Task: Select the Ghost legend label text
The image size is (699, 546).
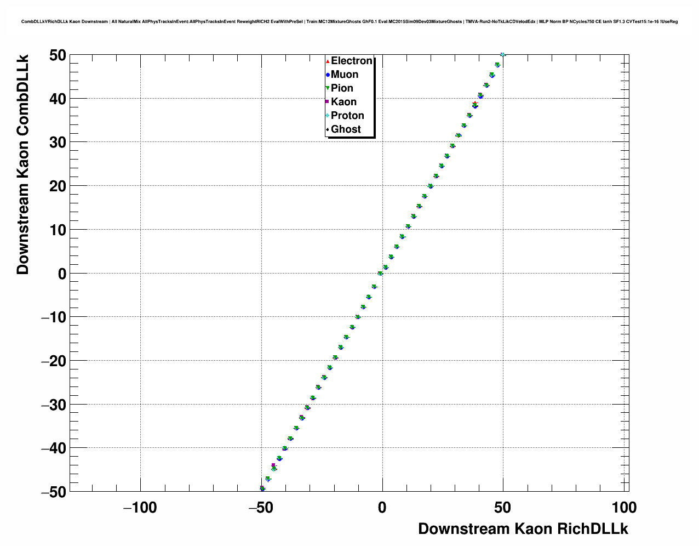Action: (346, 129)
